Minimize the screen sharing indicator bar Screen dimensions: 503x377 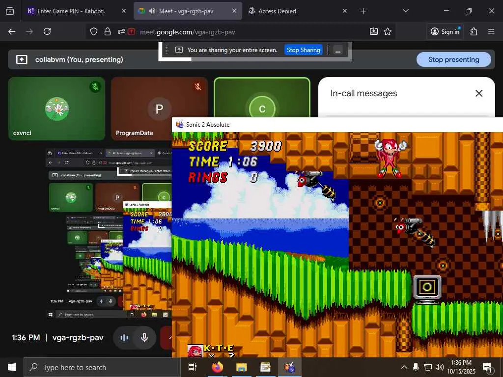[337, 51]
